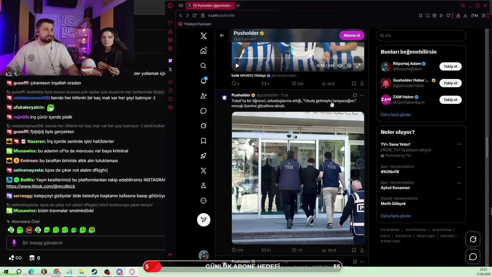Open history clock in Opera GX sidebar
492x277 pixels.
pos(170,90)
